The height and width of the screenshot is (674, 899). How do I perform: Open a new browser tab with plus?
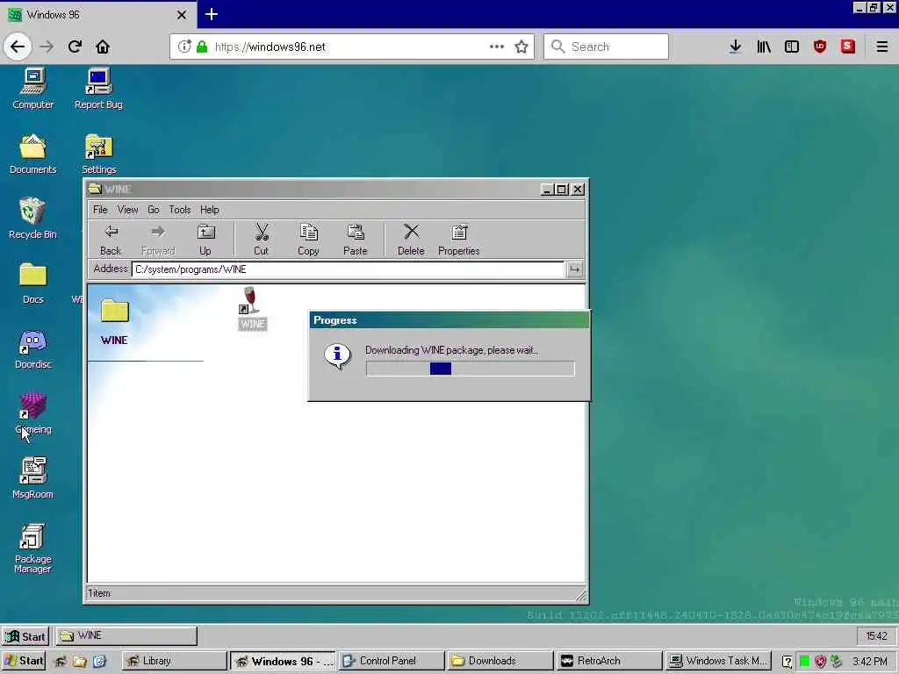pos(212,14)
